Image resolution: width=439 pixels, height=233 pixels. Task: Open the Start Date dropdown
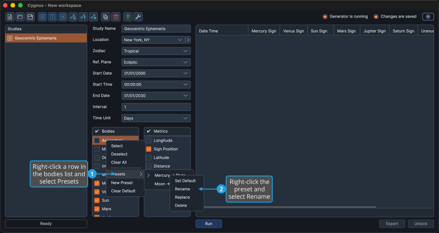click(x=156, y=73)
